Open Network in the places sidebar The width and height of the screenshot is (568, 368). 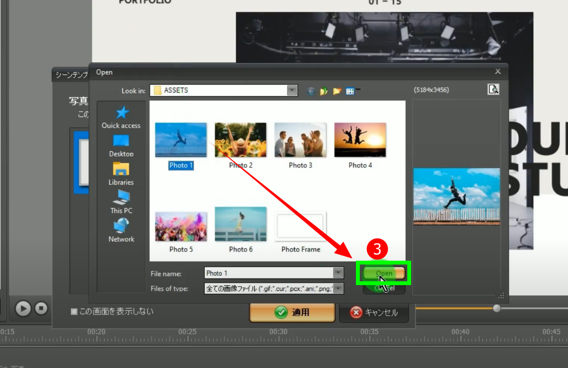(121, 230)
